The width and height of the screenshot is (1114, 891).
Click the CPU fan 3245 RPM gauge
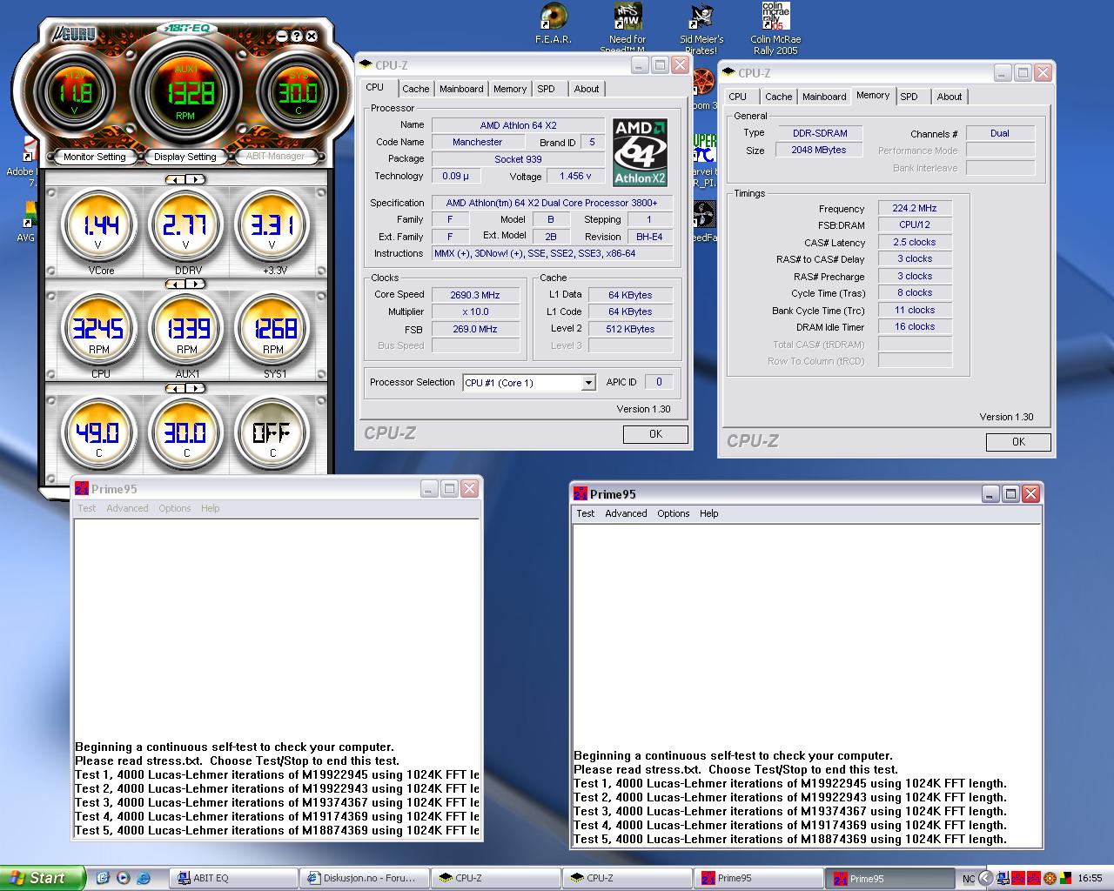[x=99, y=331]
